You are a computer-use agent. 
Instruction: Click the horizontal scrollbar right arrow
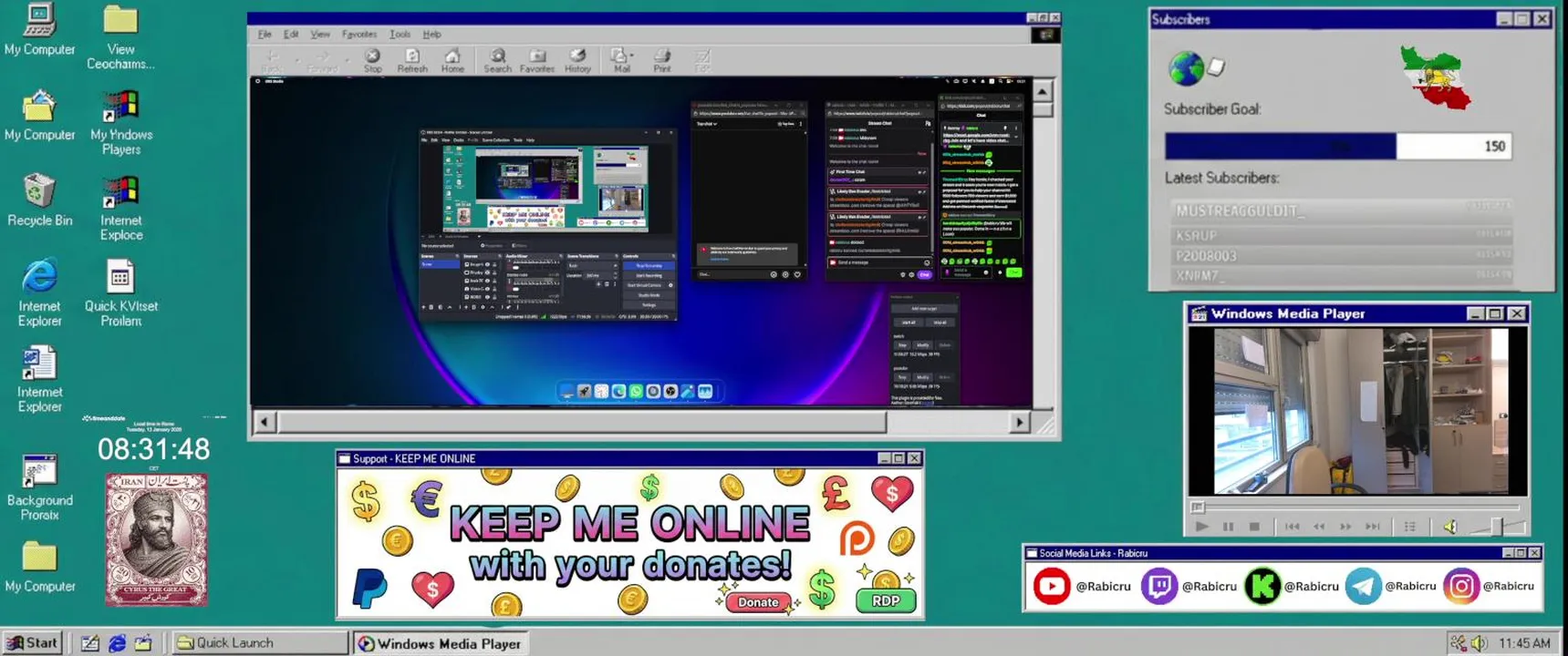(1020, 422)
